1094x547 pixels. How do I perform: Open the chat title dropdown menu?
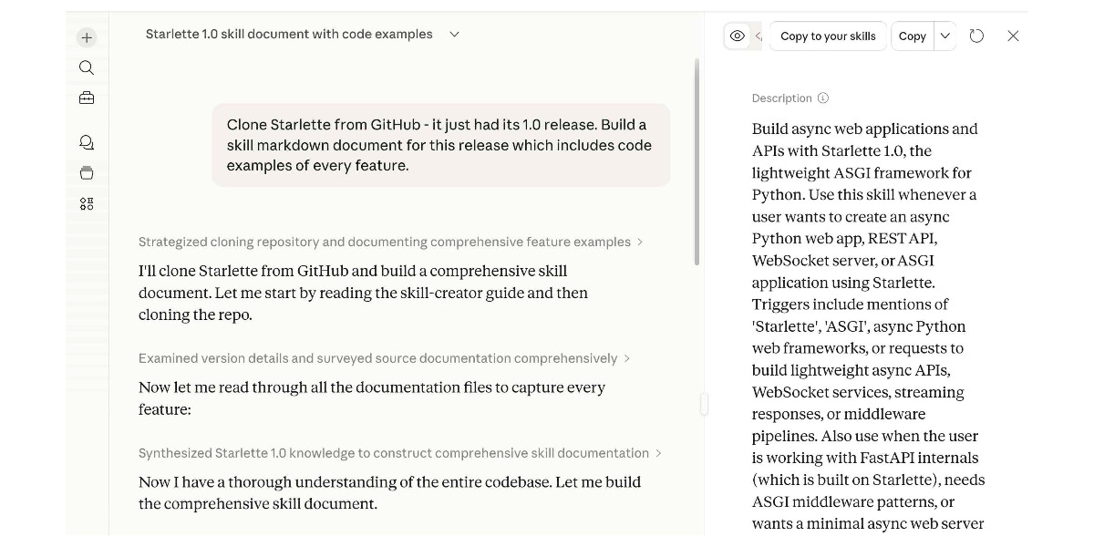(453, 34)
